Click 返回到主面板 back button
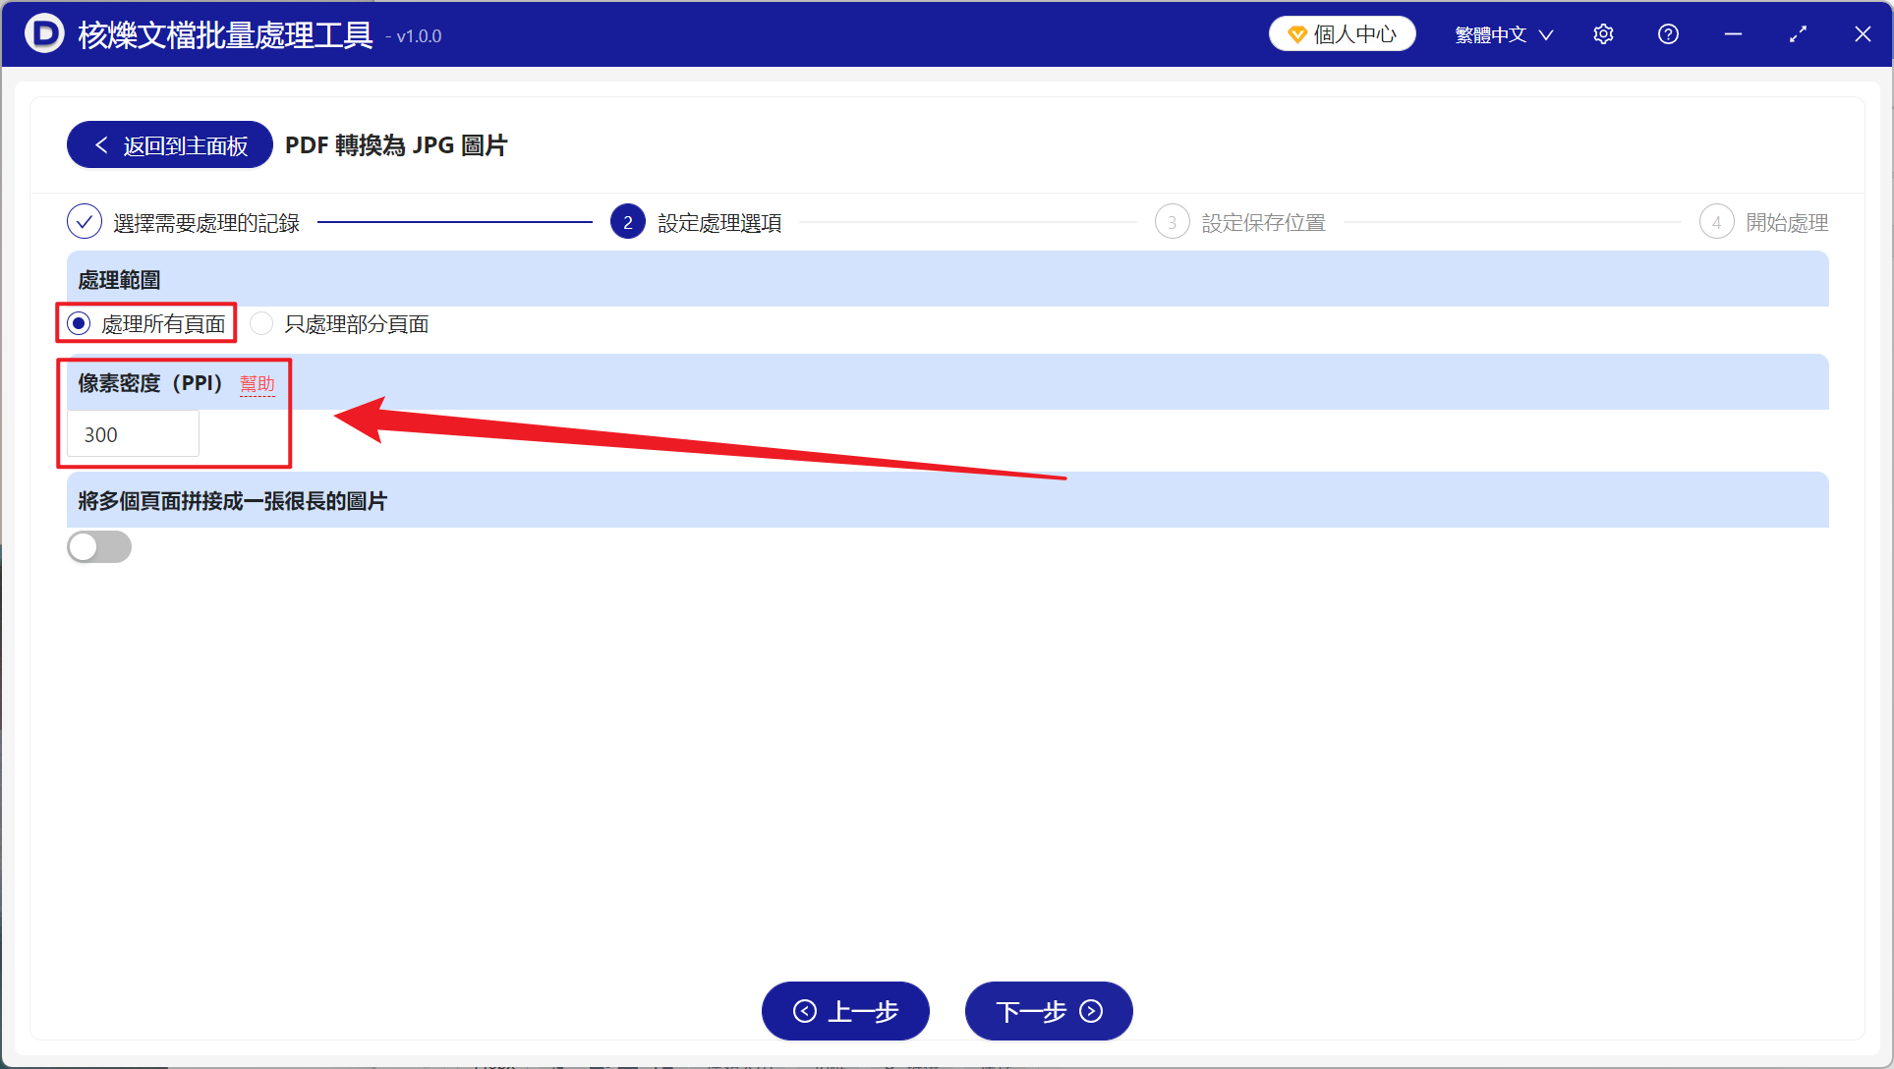The image size is (1894, 1069). pos(170,145)
